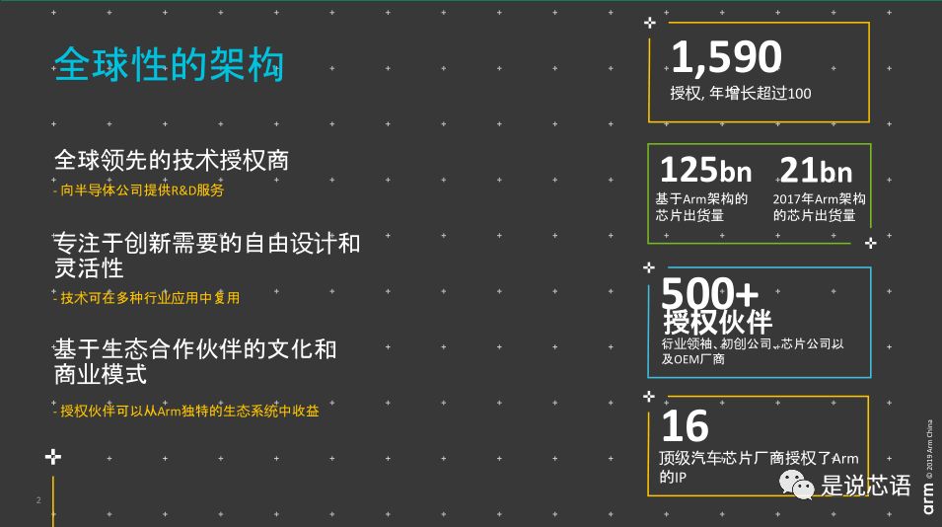Click the arm logo in the corner
Viewport: 942px width, 527px height.
point(929,498)
